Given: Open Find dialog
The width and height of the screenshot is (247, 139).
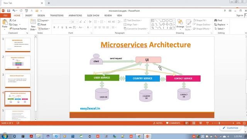Looking at the screenshot, I should click(218, 20).
